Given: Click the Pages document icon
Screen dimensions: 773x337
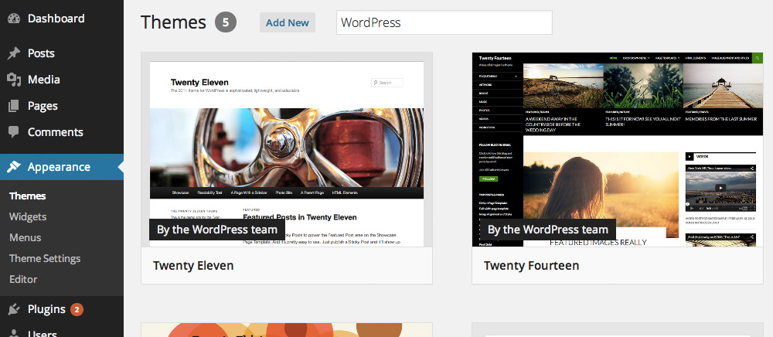Looking at the screenshot, I should [14, 106].
